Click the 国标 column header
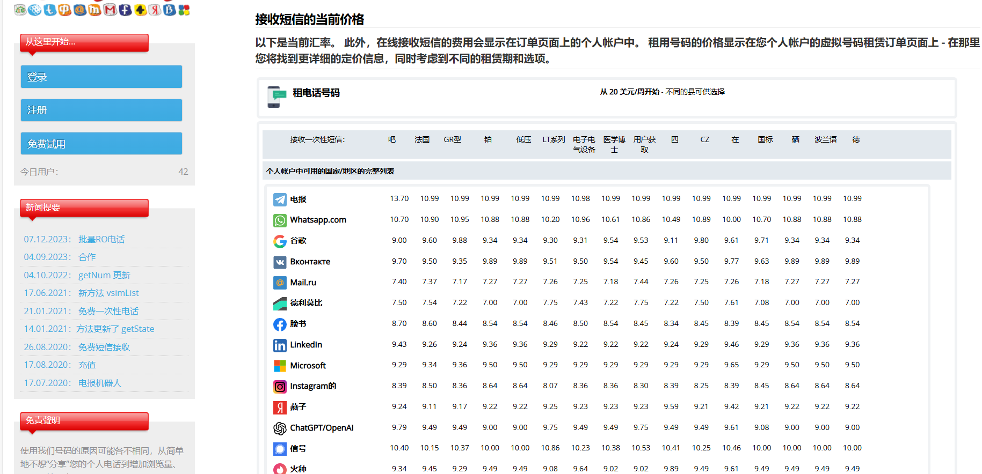This screenshot has height=474, width=982. (765, 139)
